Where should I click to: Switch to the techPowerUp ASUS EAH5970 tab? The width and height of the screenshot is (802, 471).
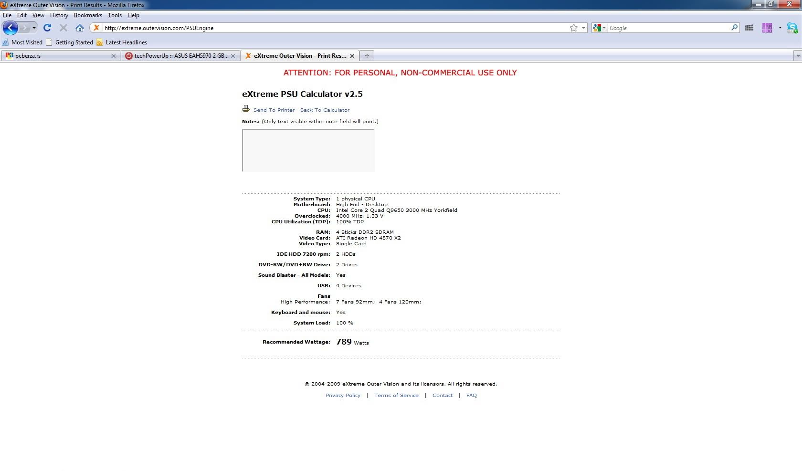[x=180, y=56]
